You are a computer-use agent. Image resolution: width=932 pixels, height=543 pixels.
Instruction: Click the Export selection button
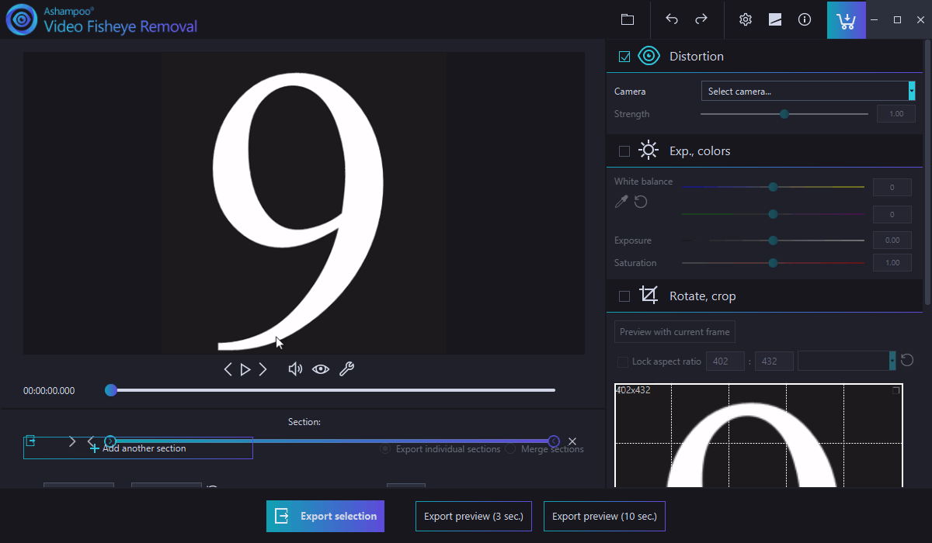pos(325,516)
